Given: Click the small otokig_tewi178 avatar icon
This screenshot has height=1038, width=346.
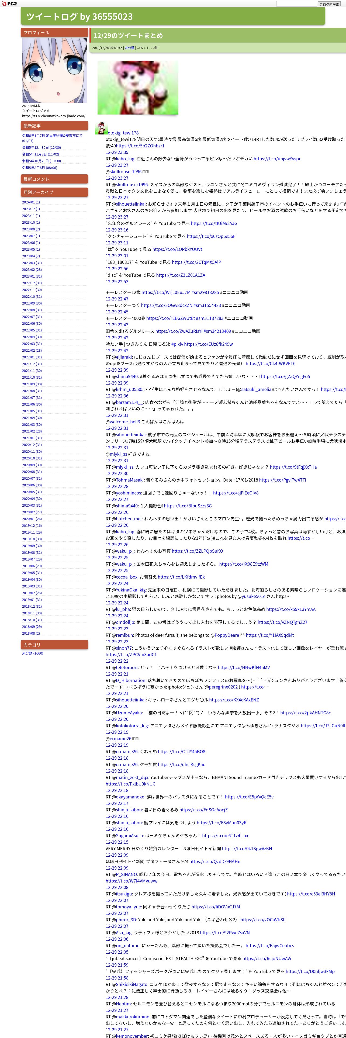Looking at the screenshot, I should point(101,128).
